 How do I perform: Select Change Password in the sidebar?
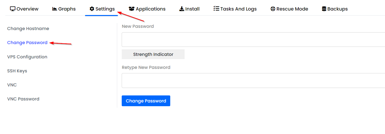(x=27, y=43)
